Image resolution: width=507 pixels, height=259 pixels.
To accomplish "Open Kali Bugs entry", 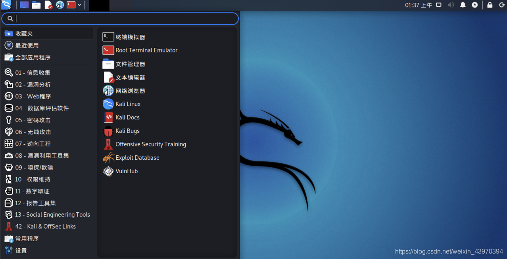I will [167, 131].
